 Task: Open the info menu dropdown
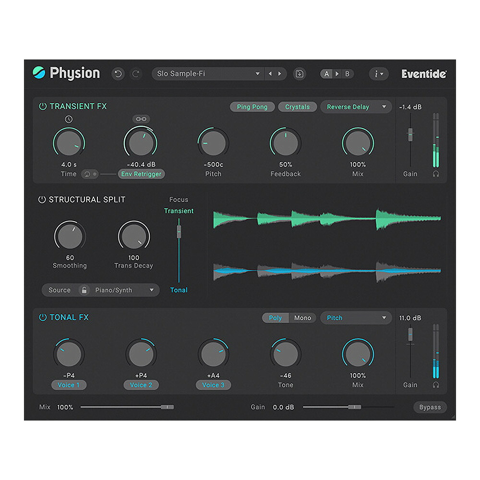point(379,74)
